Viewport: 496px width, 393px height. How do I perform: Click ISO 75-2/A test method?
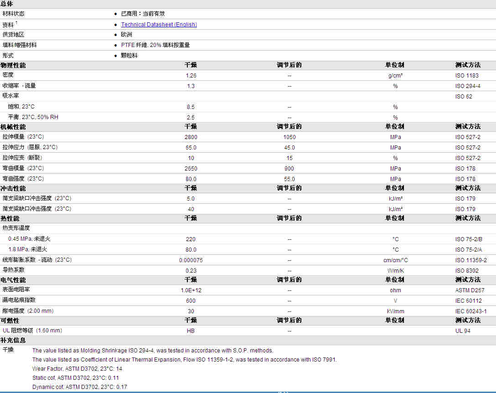coord(469,250)
